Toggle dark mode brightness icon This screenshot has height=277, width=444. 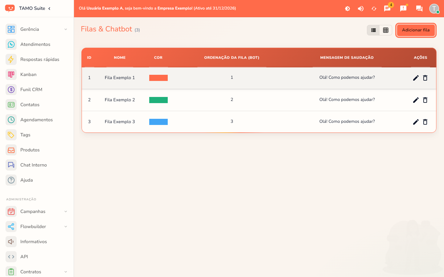tap(347, 9)
